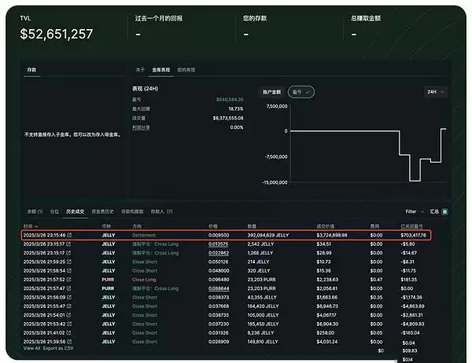Viewport: 472px width, 363px height.
Task: Open explorer link icon for 21:57:52 PURR trade
Action: [x=68, y=280]
